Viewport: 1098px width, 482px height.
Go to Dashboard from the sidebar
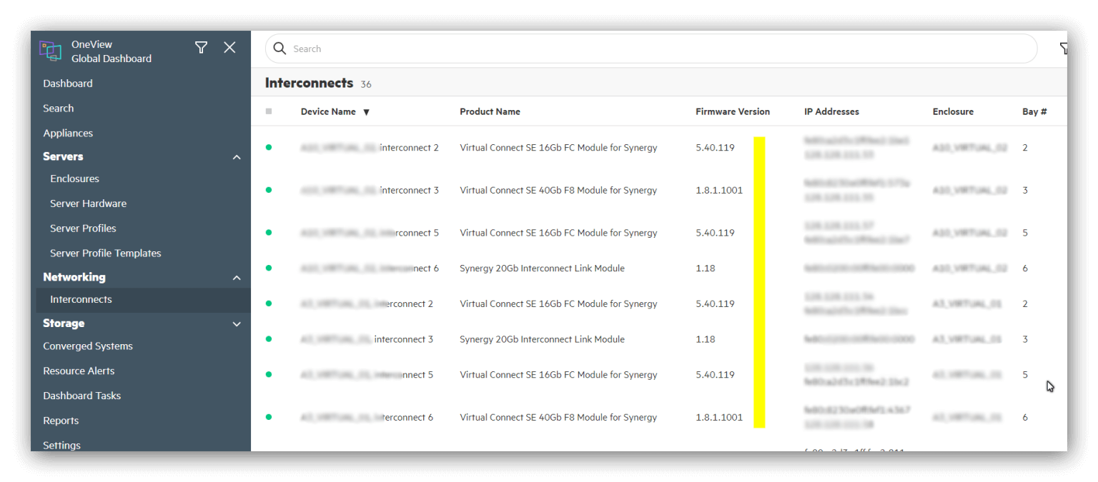coord(68,83)
